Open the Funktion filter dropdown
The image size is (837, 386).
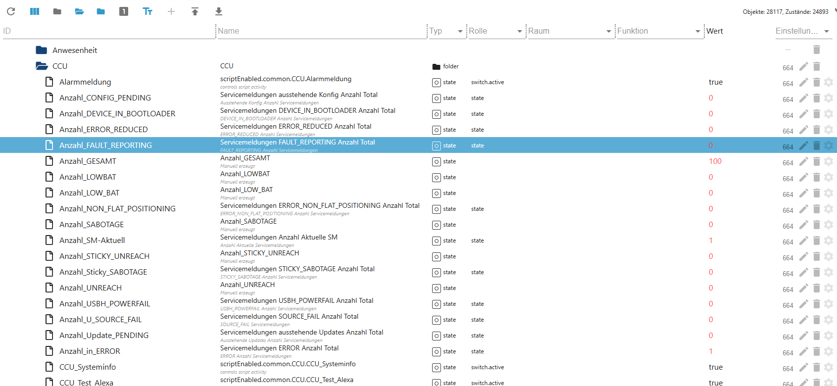tap(697, 31)
